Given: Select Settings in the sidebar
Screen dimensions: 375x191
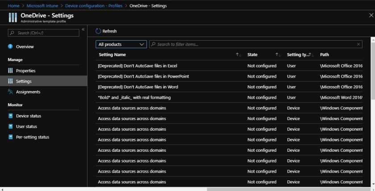Looking at the screenshot, I should click(x=44, y=81).
